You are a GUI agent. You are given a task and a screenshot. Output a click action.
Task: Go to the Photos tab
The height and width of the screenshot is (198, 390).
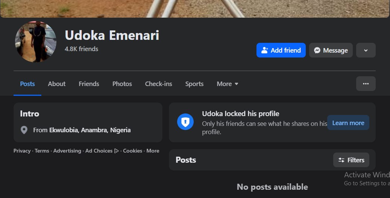click(x=122, y=84)
